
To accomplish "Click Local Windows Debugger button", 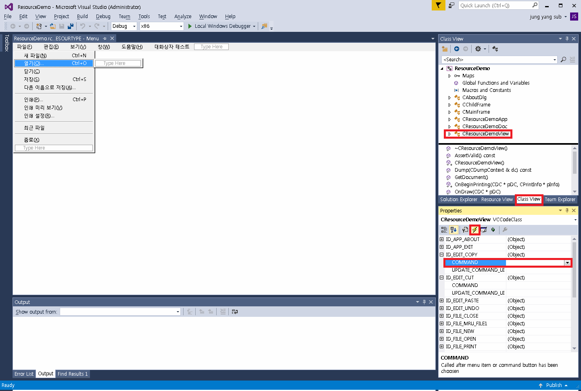I will coord(222,26).
